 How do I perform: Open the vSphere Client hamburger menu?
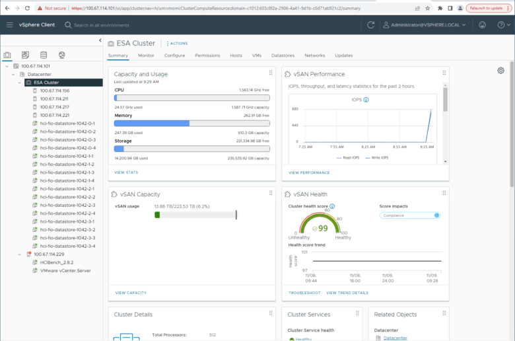pyautogui.click(x=9, y=25)
